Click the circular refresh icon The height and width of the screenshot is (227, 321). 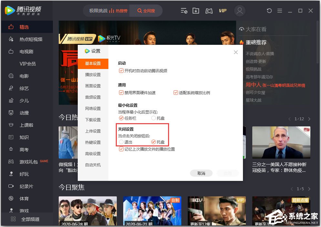tap(269, 11)
